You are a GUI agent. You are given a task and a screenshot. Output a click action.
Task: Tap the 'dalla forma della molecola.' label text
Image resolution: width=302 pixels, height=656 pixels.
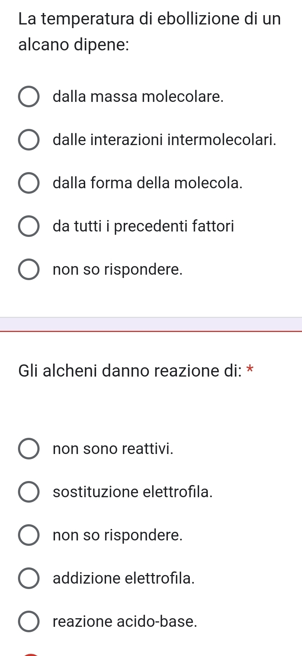(147, 183)
